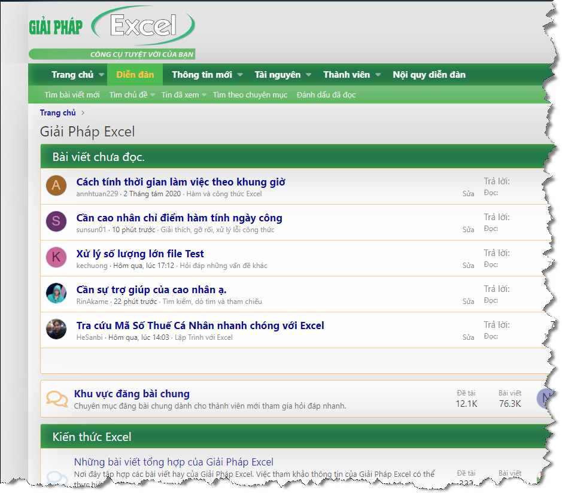Open Nội quy diễn đàn menu item

pos(429,75)
